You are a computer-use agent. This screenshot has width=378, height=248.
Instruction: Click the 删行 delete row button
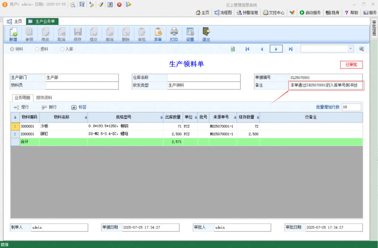tap(49, 107)
